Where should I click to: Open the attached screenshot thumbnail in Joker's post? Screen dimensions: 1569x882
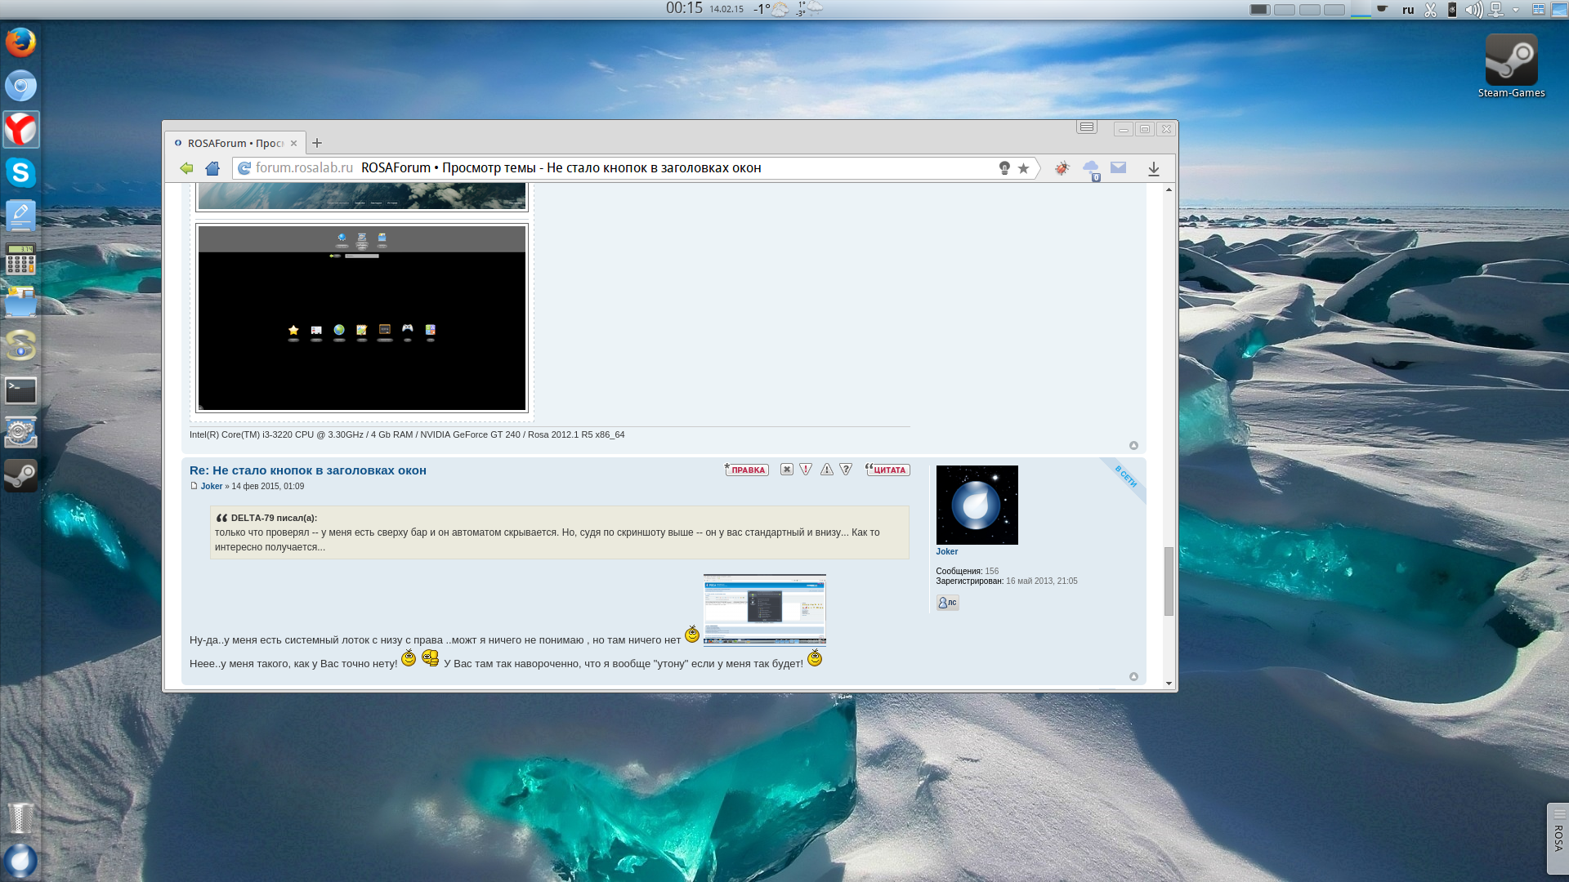[x=764, y=609]
